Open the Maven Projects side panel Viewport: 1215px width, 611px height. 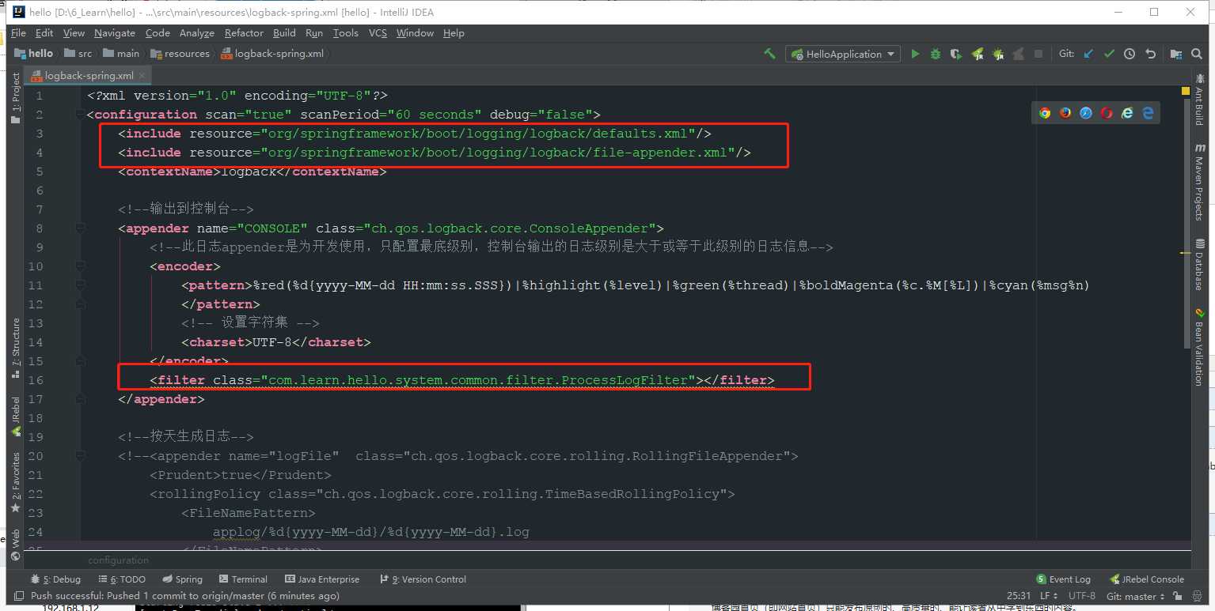tap(1199, 183)
